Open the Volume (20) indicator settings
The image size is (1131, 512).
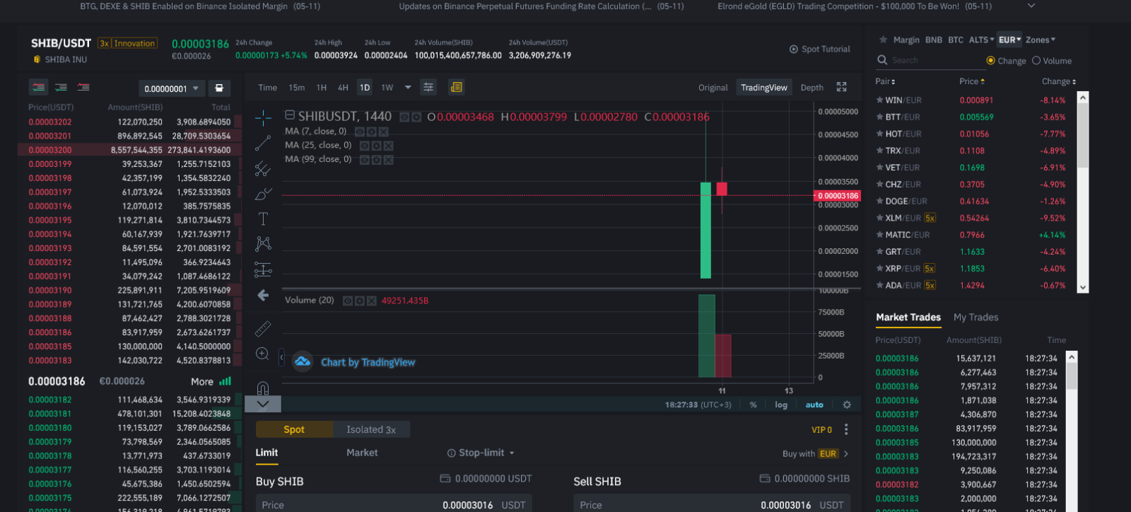(x=359, y=301)
